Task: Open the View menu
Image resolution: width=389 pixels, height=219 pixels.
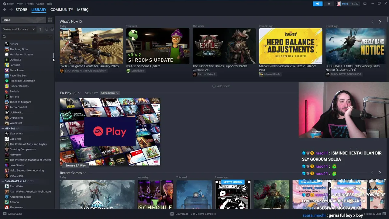Action: [20, 4]
